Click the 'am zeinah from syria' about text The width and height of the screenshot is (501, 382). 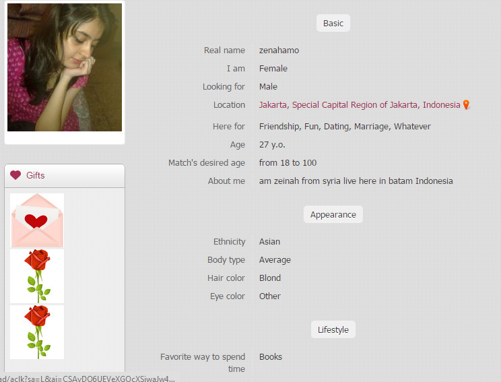tap(356, 181)
